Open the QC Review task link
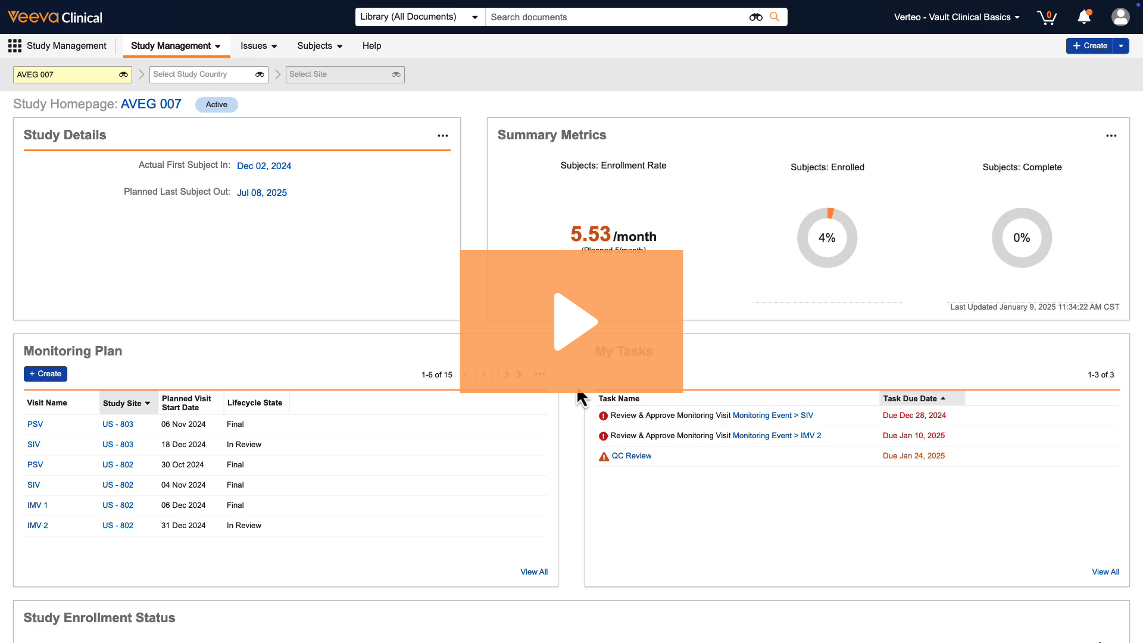 click(631, 456)
